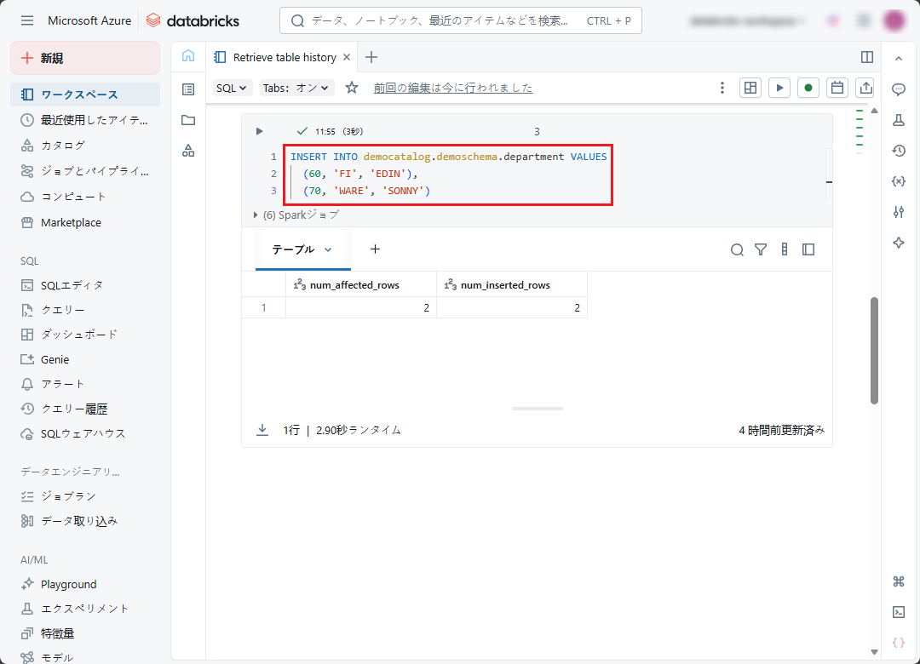Collapse the left navigation hamburger menu

click(27, 20)
